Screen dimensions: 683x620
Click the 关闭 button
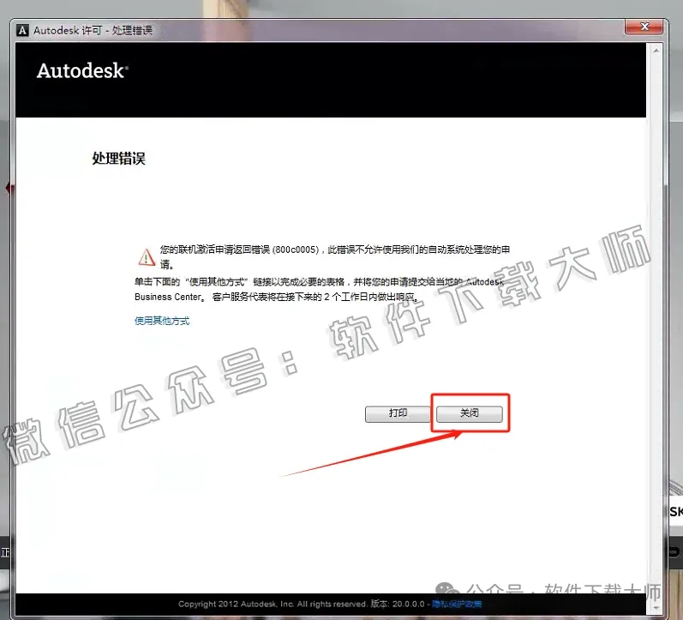(469, 413)
